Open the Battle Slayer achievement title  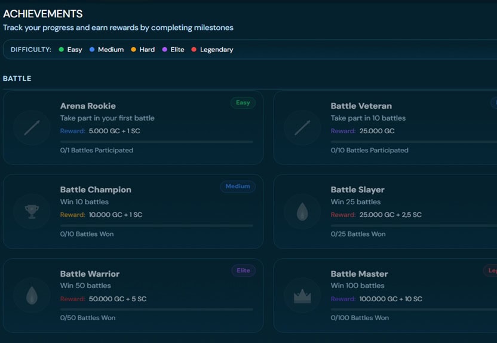coord(358,189)
